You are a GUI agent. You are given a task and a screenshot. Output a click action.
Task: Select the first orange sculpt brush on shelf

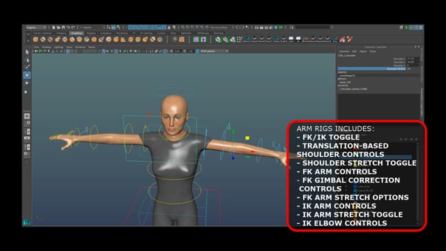tap(36, 40)
